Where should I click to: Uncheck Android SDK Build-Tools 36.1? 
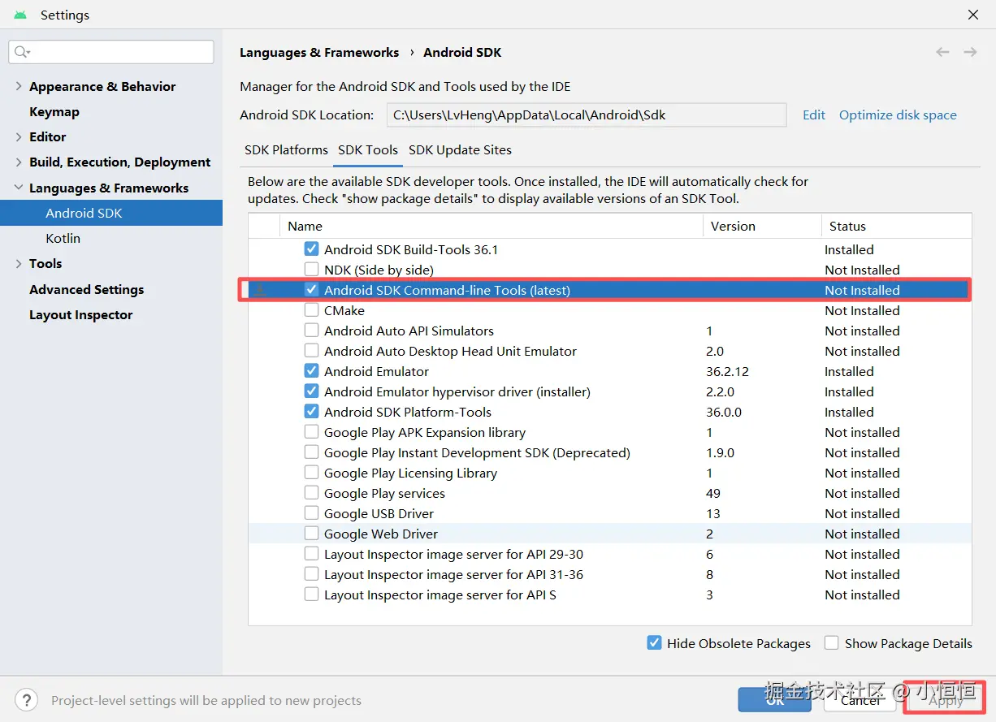pos(311,249)
